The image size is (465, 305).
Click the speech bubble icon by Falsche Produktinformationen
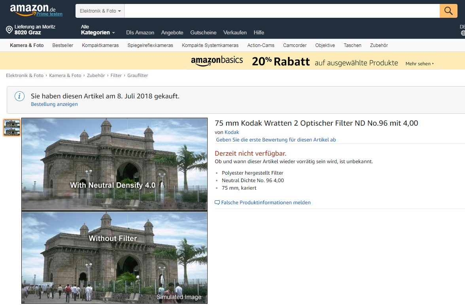[217, 202]
